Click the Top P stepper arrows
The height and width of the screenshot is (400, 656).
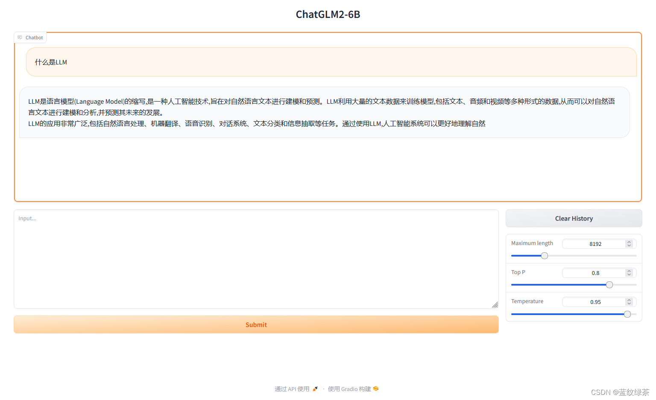coord(629,273)
